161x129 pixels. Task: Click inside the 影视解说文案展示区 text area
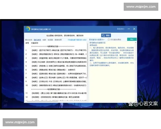tap(112, 72)
